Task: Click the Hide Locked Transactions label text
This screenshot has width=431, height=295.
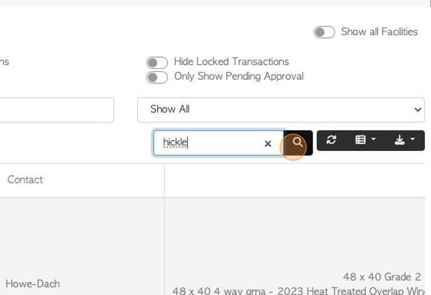Action: point(231,61)
